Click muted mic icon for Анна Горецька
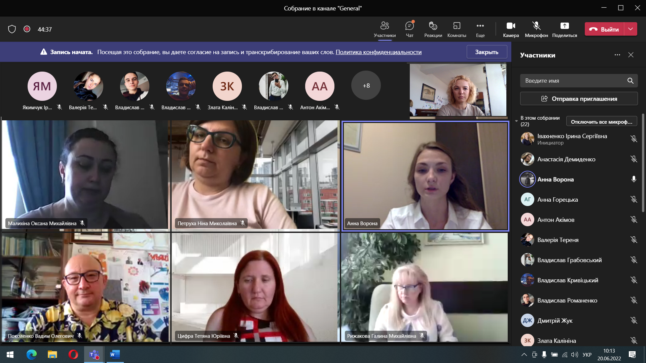Screen dimensions: 646x363 point(634,199)
